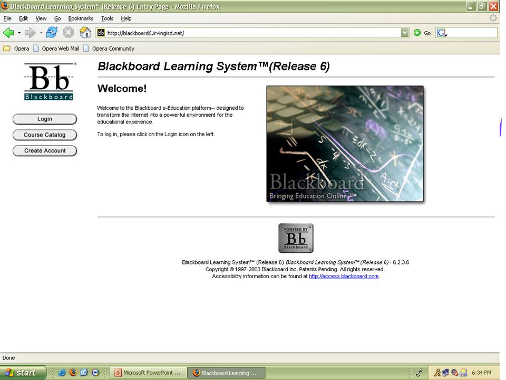
Task: Close the Firefox window
Action: pyautogui.click(x=493, y=6)
